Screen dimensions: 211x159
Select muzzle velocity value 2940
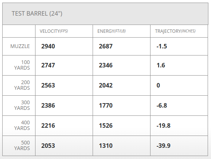click(x=48, y=46)
